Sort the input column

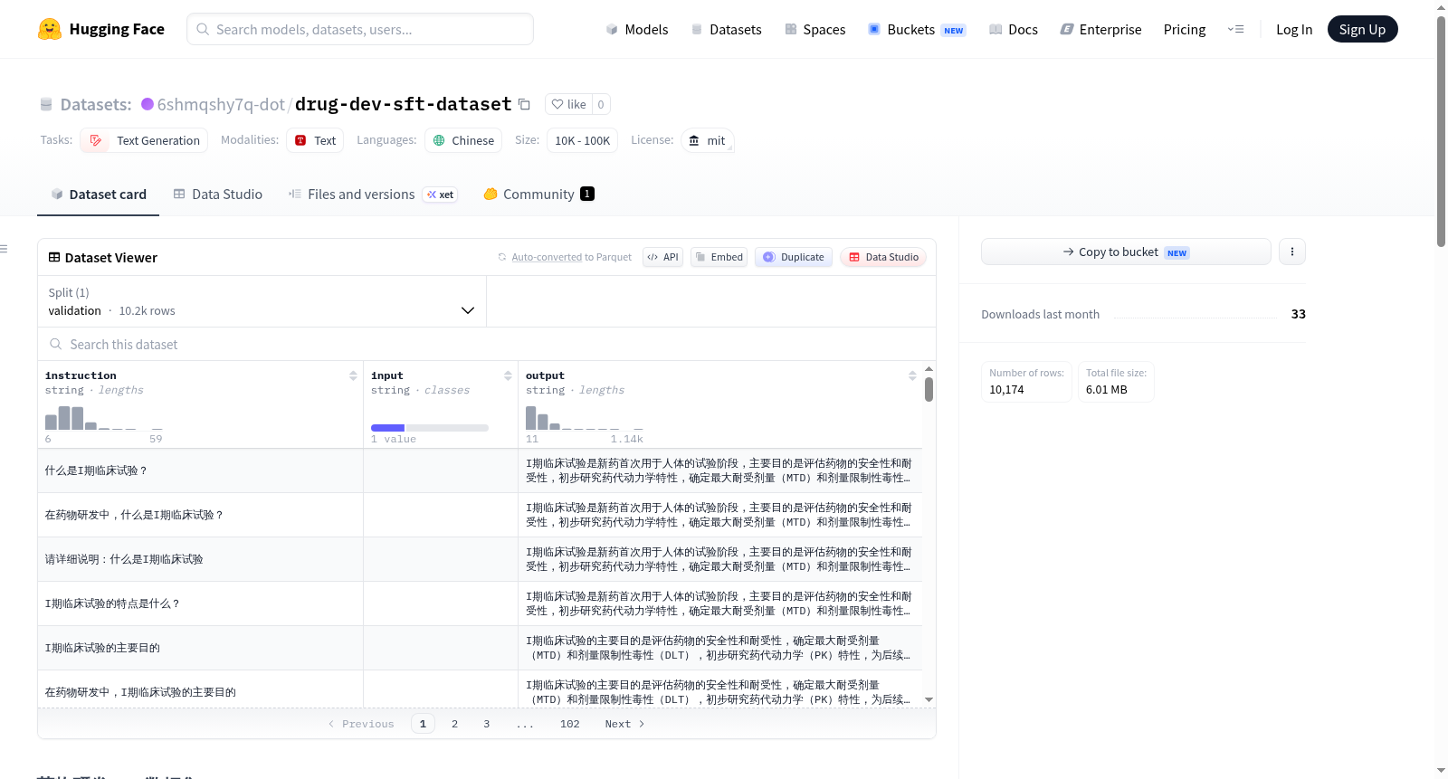[508, 375]
